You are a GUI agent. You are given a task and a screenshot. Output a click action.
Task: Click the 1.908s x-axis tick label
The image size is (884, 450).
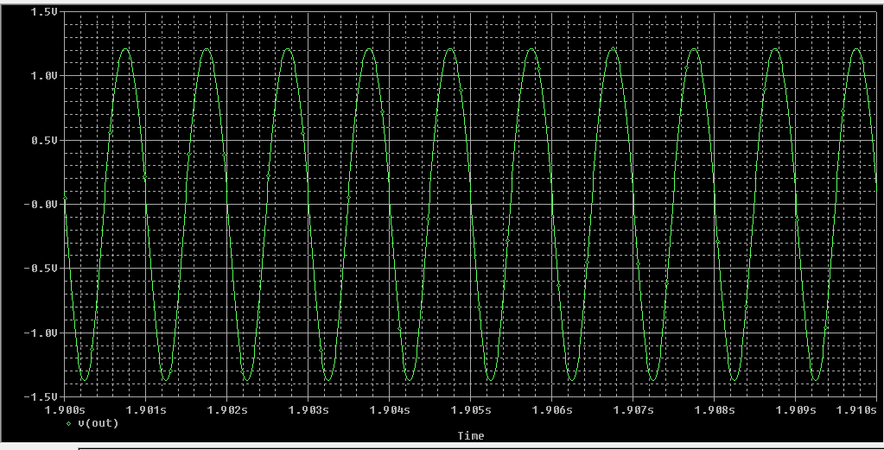click(715, 409)
